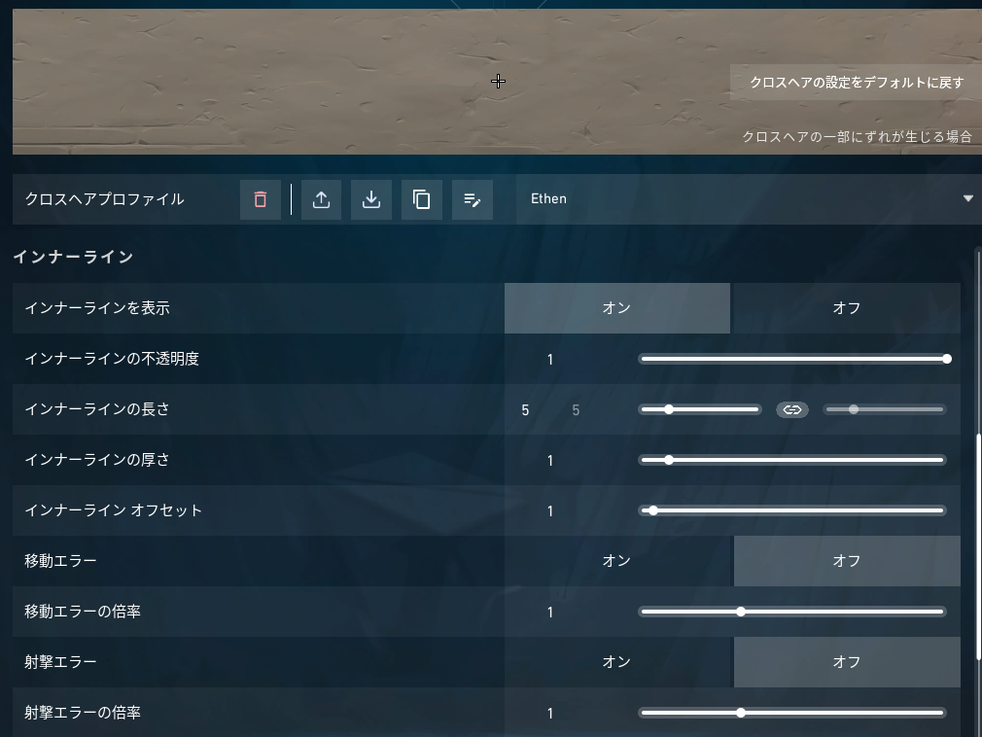Rename crosshair profile with edit icon

[x=473, y=199]
